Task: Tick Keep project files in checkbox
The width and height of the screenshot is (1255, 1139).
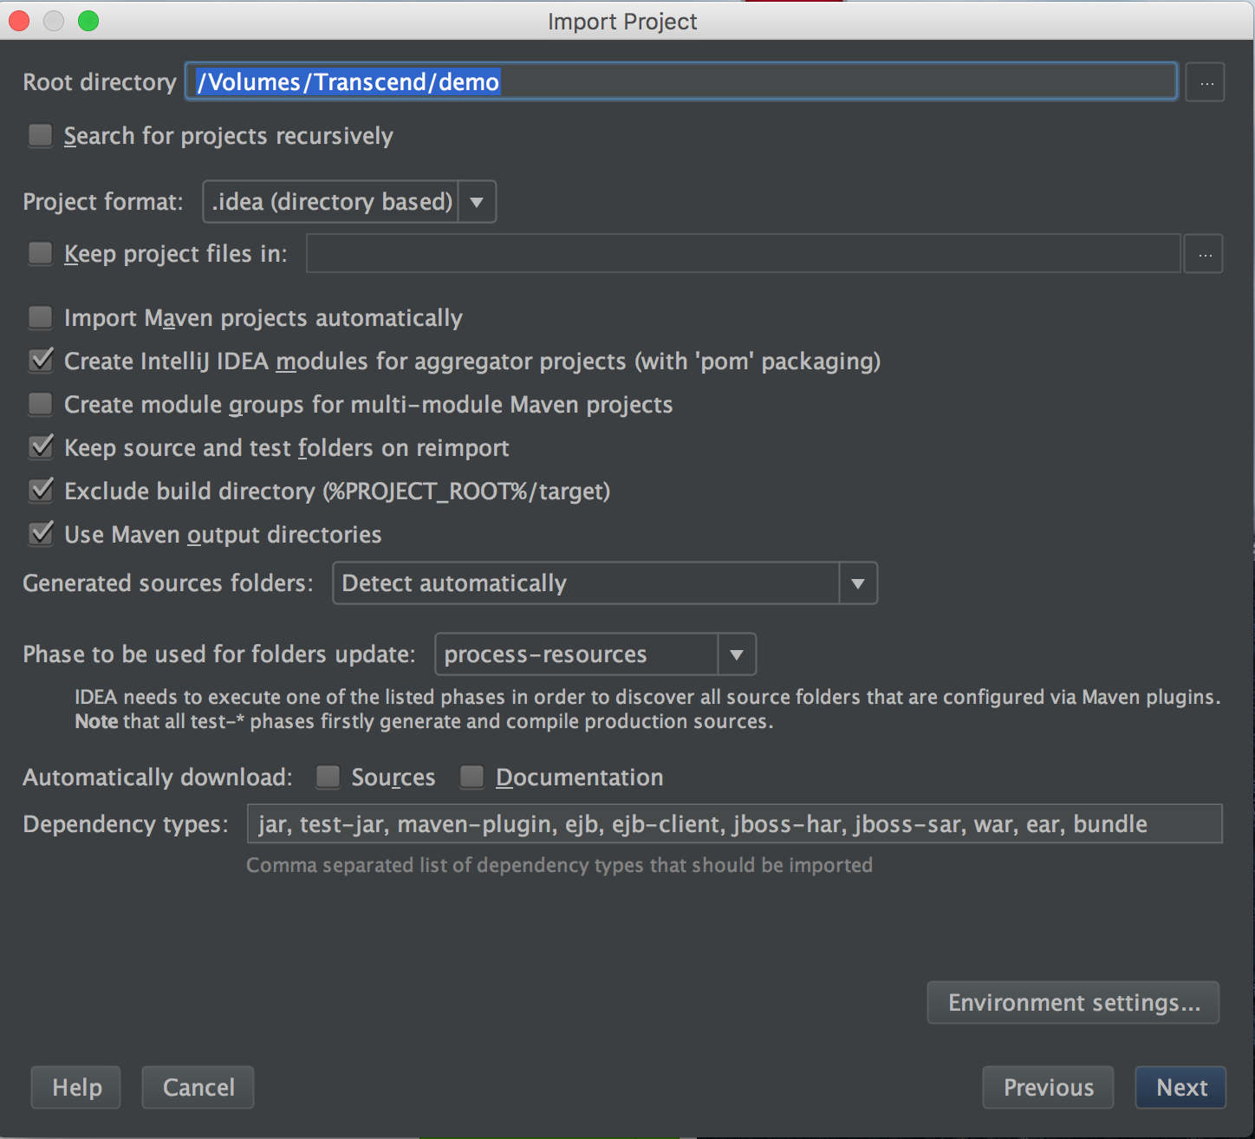Action: [41, 254]
